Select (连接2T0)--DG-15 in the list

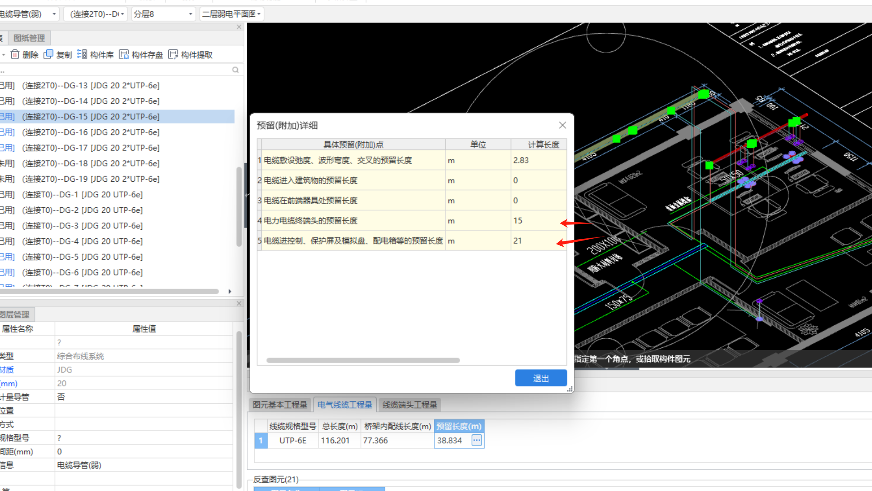(91, 116)
